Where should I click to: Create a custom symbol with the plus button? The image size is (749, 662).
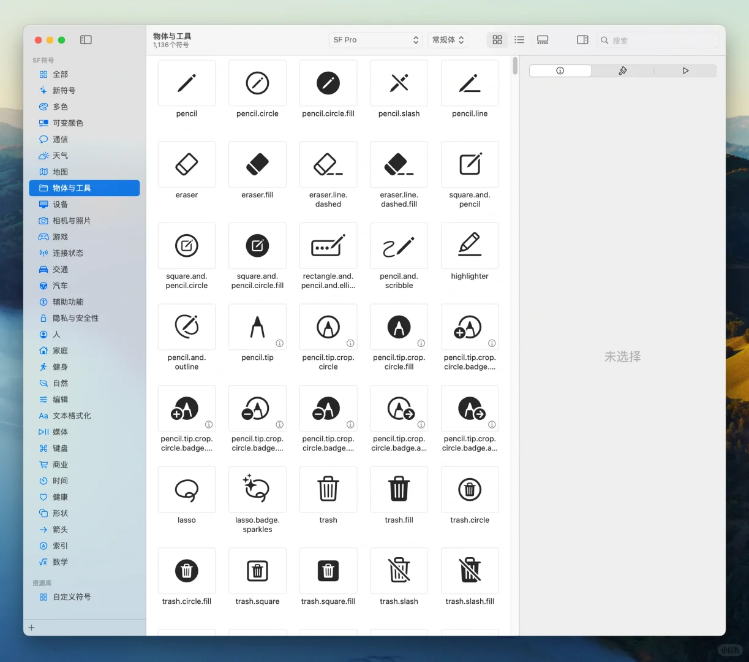point(31,627)
